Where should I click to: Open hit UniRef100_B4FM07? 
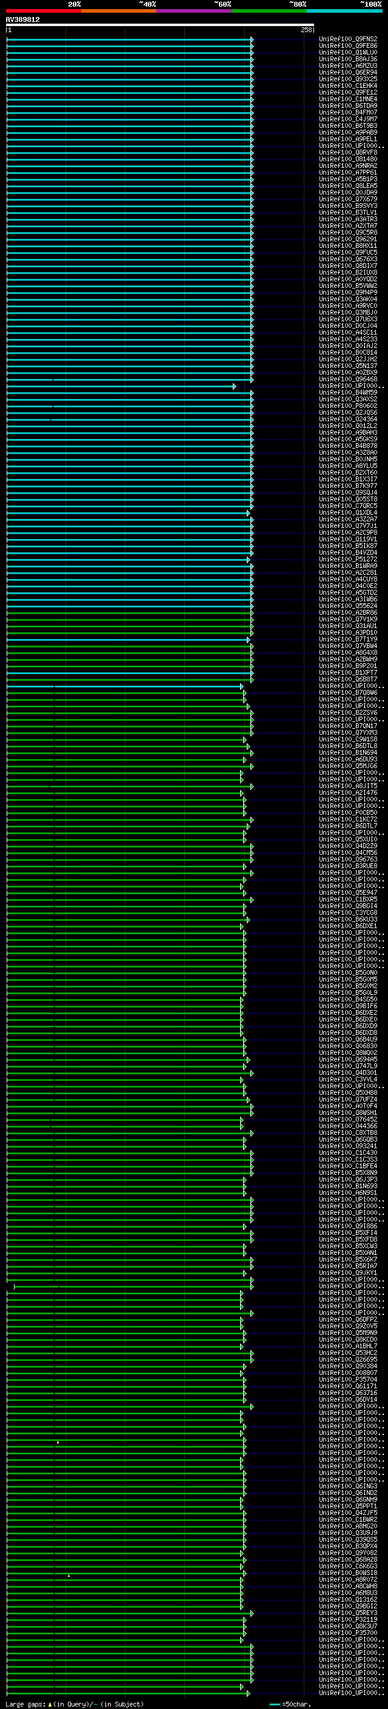point(348,112)
